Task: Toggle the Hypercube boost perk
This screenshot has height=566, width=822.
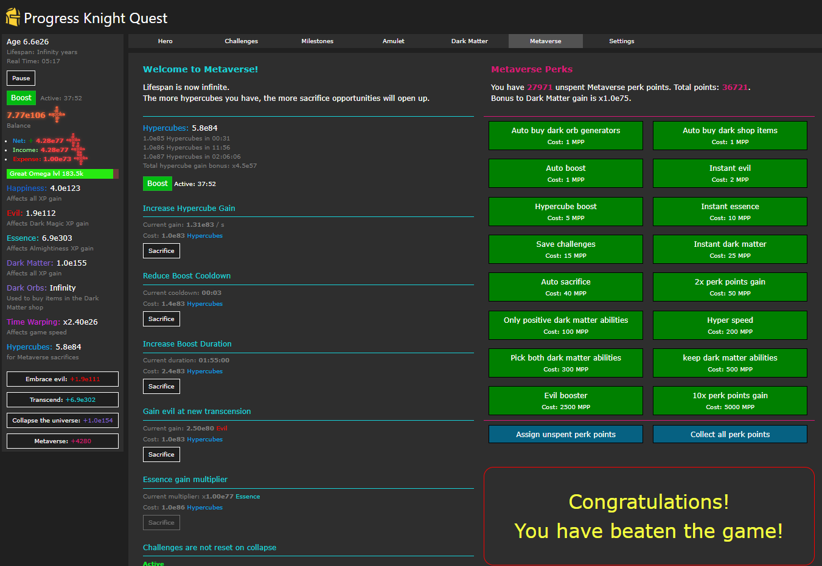Action: tap(565, 212)
